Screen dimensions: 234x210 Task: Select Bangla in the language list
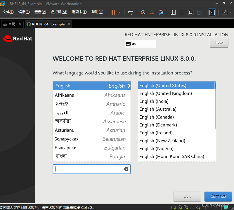[x=92, y=157]
